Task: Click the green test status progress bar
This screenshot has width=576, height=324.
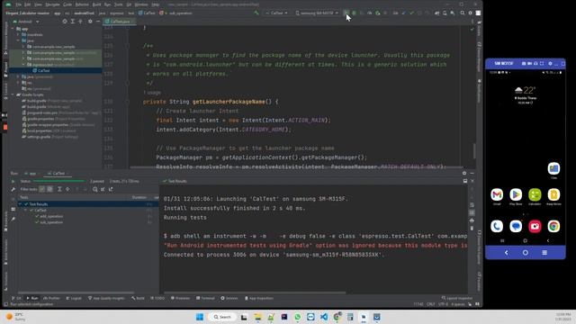Action: tap(58, 181)
